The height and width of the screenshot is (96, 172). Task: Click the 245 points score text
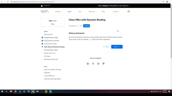[53, 21]
